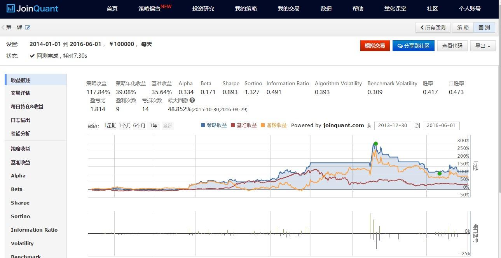Open the 个人账号 account menu
The height and width of the screenshot is (258, 501).
click(x=470, y=9)
